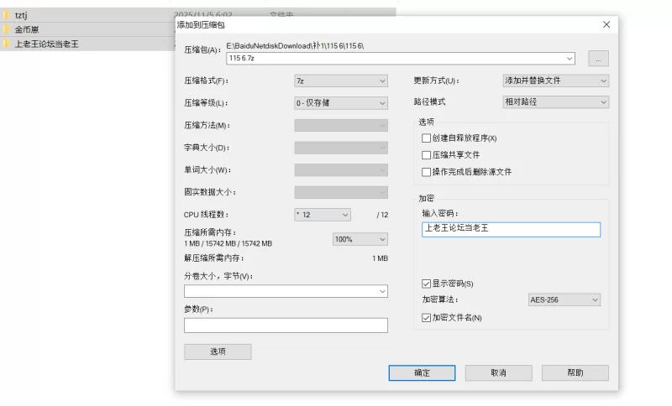Open the 压缩格式 dropdown showing 7z
Screen dimensions: 672x406
tap(341, 81)
